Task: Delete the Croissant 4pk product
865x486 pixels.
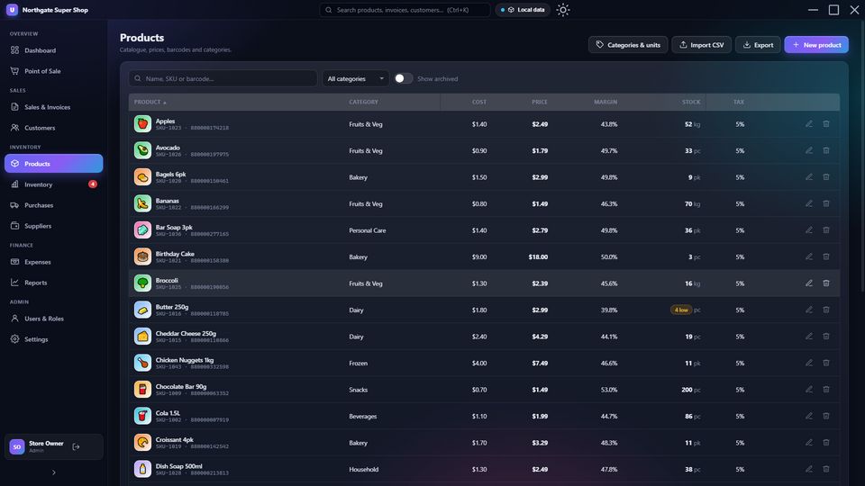Action: pyautogui.click(x=826, y=443)
